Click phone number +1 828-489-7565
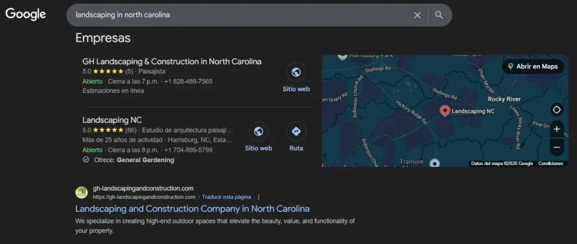Image resolution: width=577 pixels, height=244 pixels. [188, 81]
